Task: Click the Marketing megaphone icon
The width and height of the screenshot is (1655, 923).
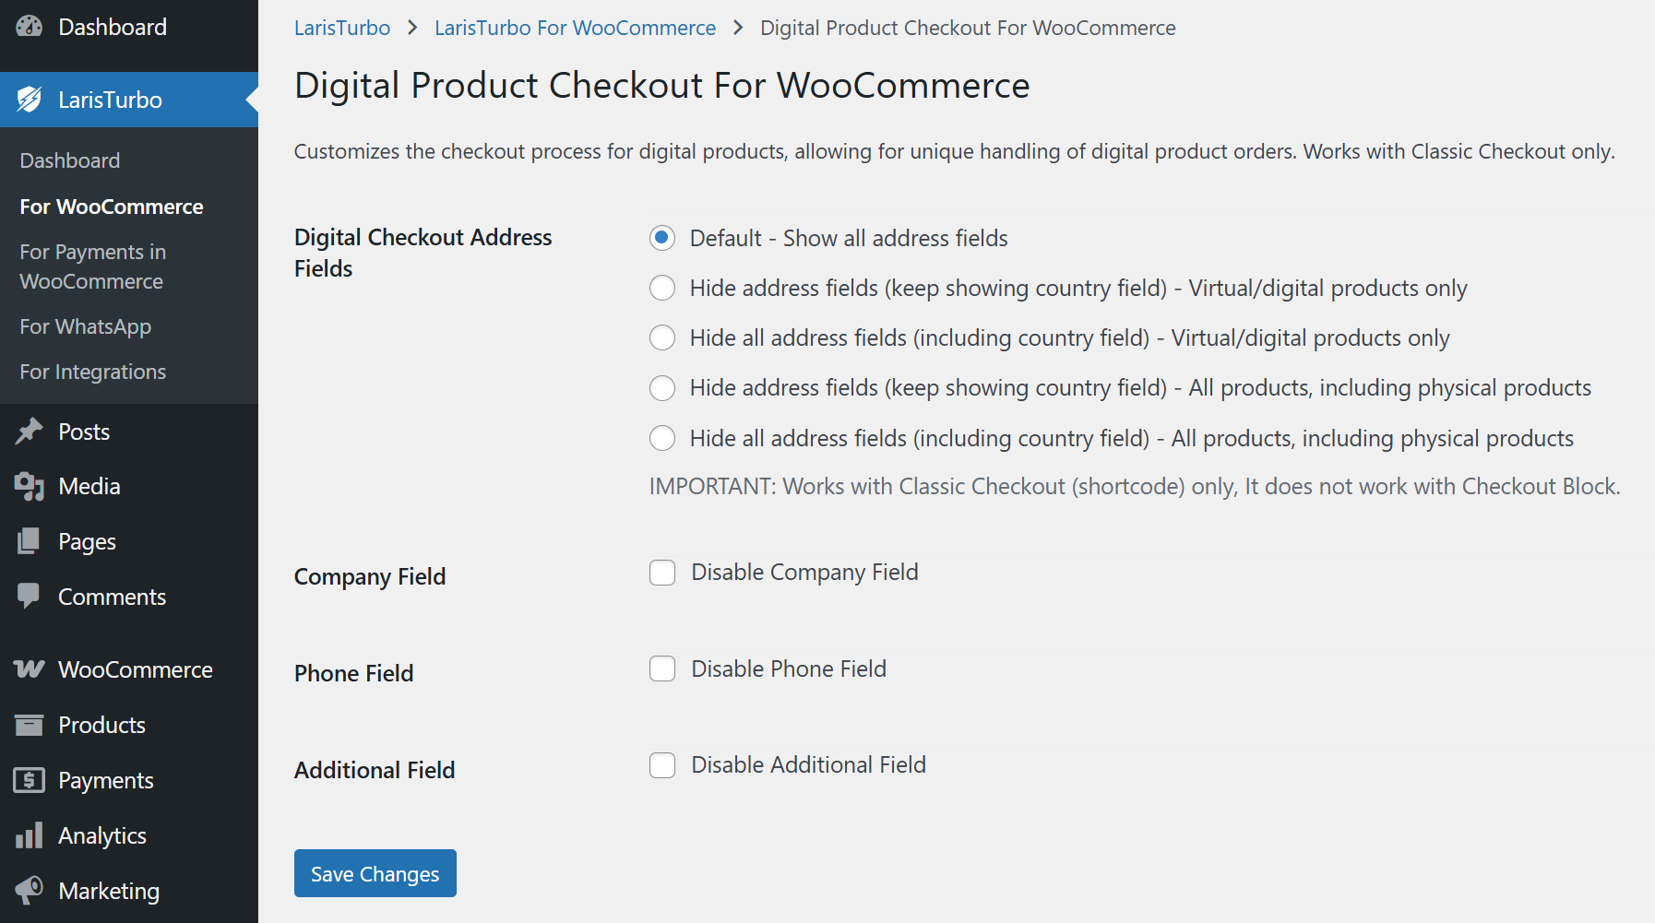Action: coord(30,890)
